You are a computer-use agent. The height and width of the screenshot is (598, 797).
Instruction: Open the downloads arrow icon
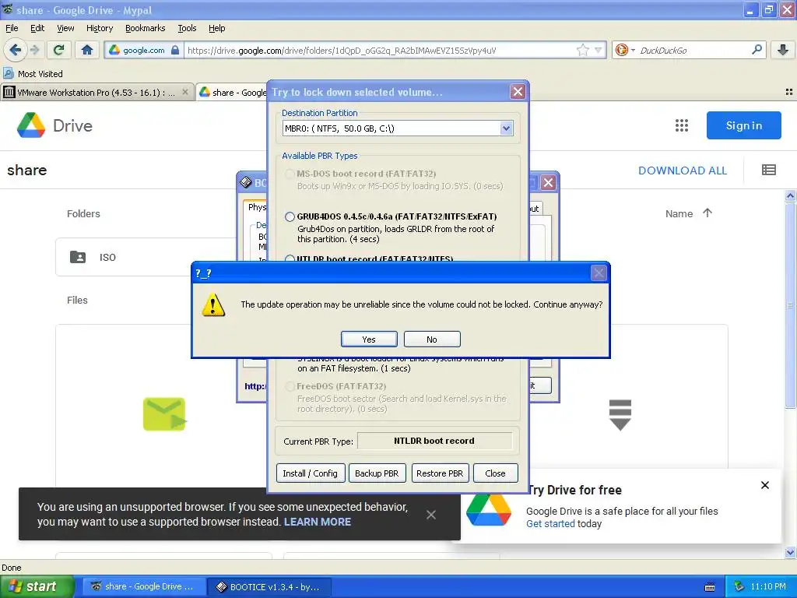click(x=783, y=50)
